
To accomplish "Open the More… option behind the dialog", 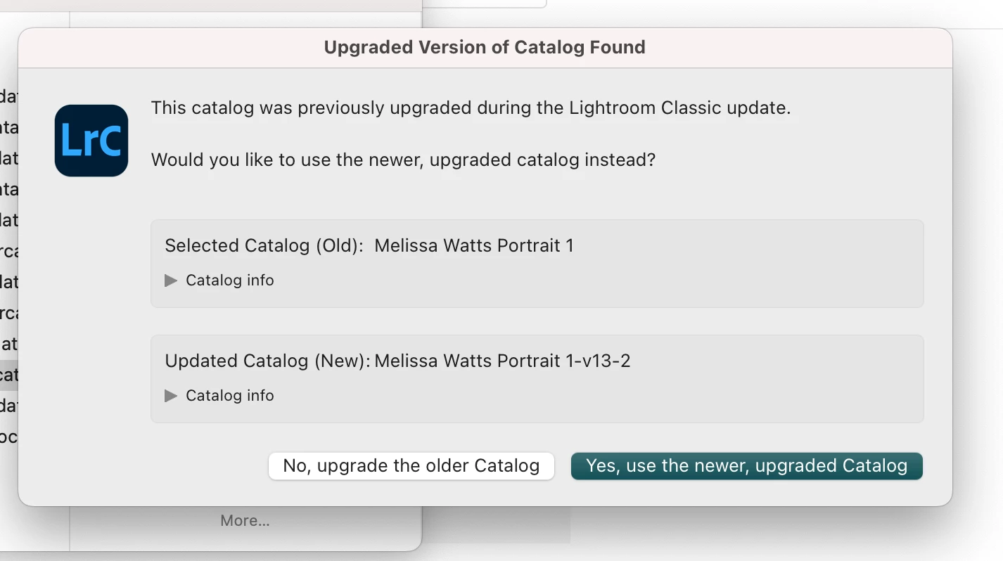I will point(245,521).
